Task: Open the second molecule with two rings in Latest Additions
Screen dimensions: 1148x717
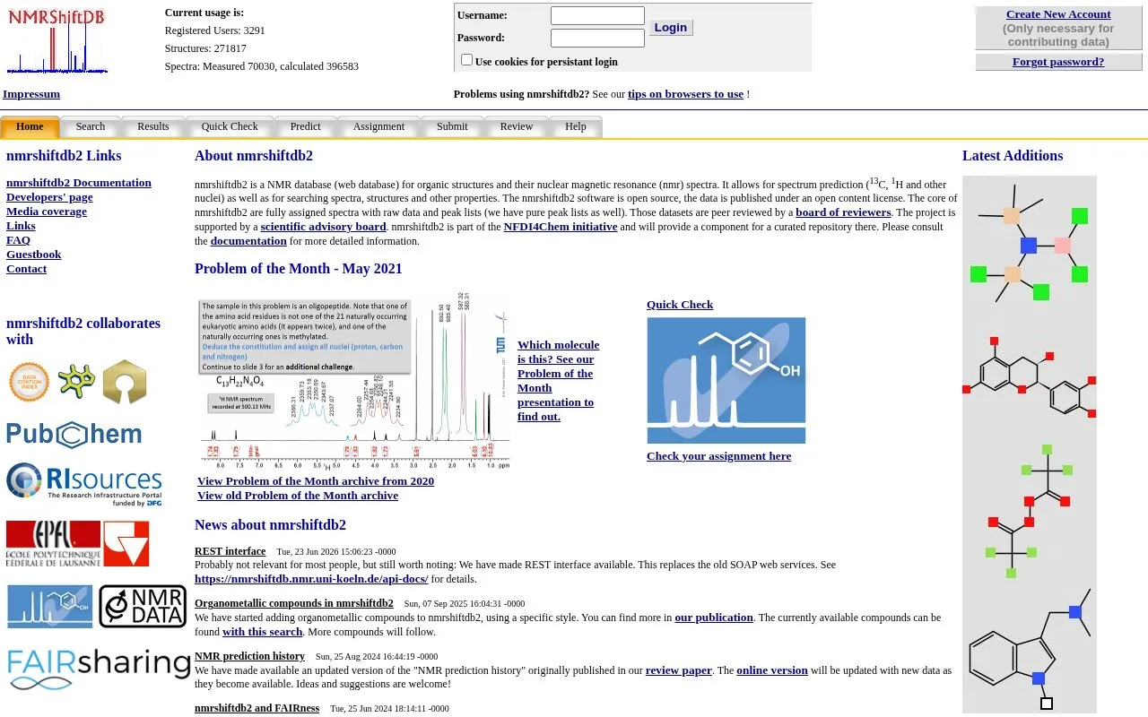Action: (x=1030, y=376)
